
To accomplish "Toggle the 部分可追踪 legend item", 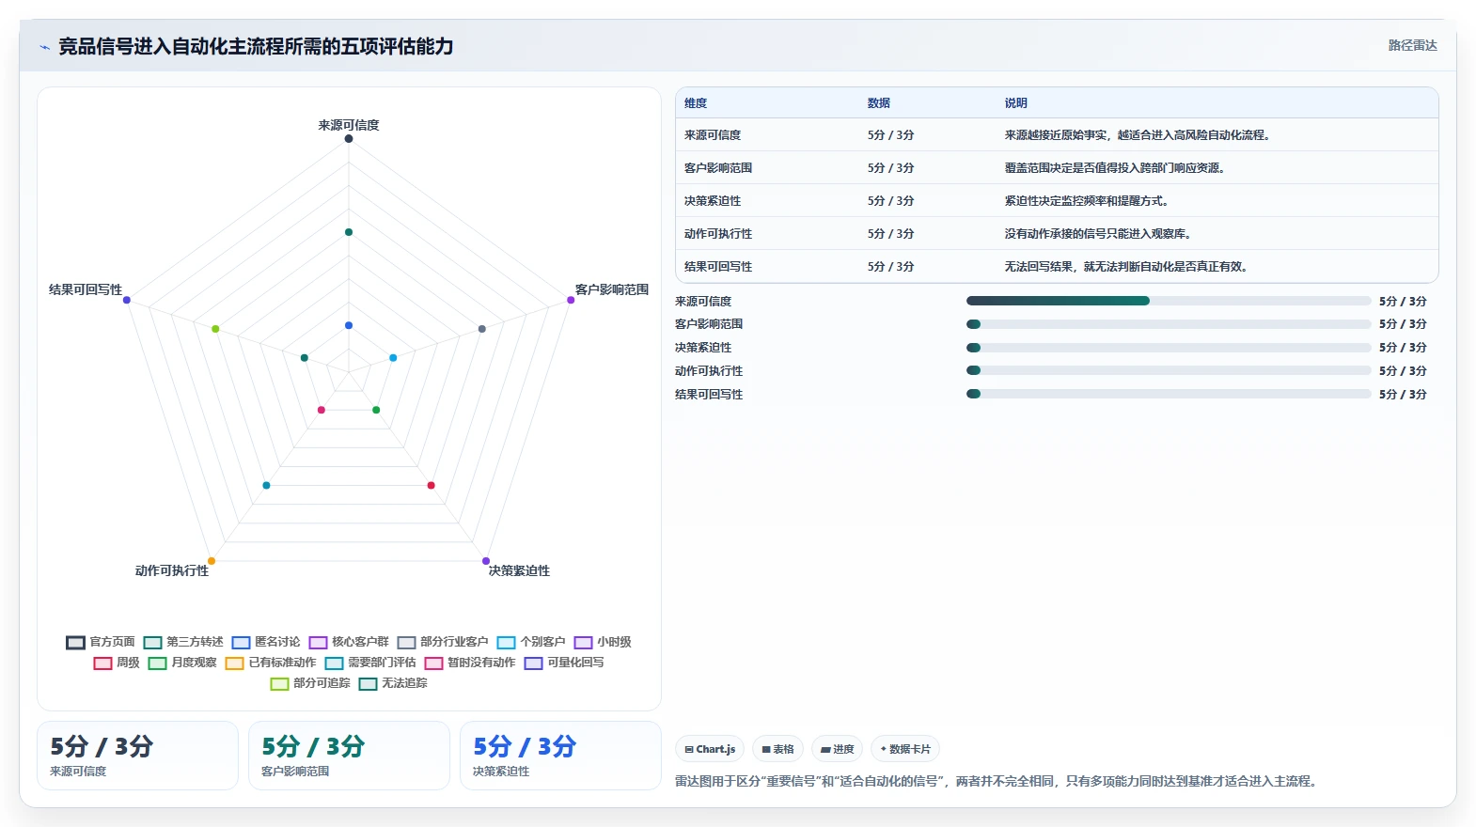I will [x=310, y=683].
